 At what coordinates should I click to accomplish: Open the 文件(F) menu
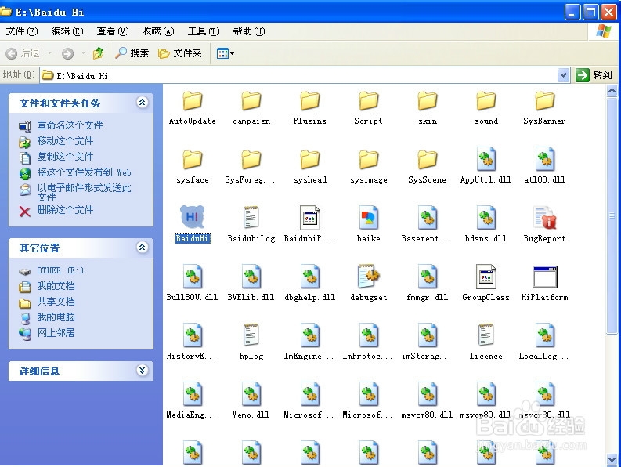click(x=22, y=31)
